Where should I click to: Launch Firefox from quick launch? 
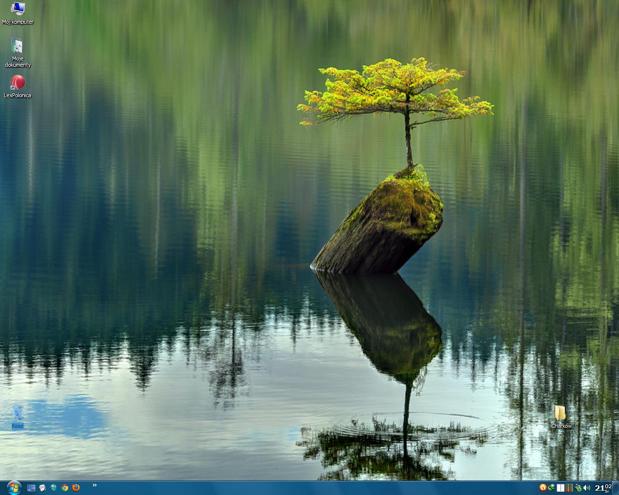(76, 488)
